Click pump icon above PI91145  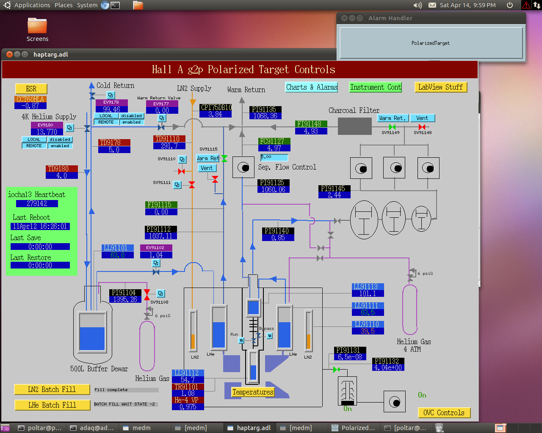coord(361,168)
